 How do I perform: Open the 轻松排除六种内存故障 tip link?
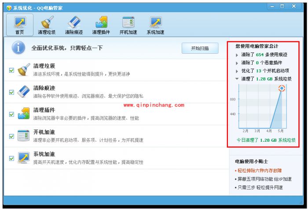[260, 170]
